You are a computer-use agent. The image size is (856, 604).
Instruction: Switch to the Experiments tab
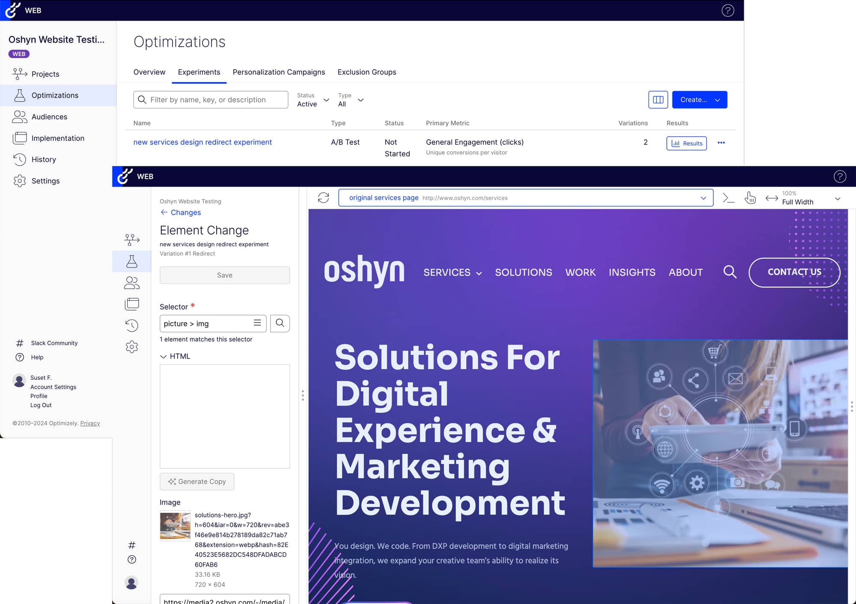199,72
